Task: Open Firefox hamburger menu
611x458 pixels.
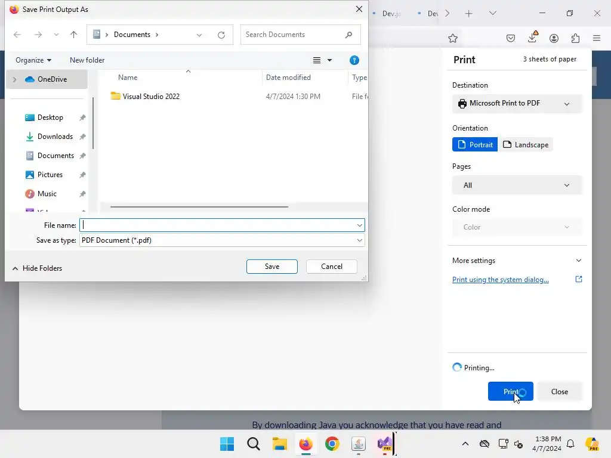Action: [597, 38]
